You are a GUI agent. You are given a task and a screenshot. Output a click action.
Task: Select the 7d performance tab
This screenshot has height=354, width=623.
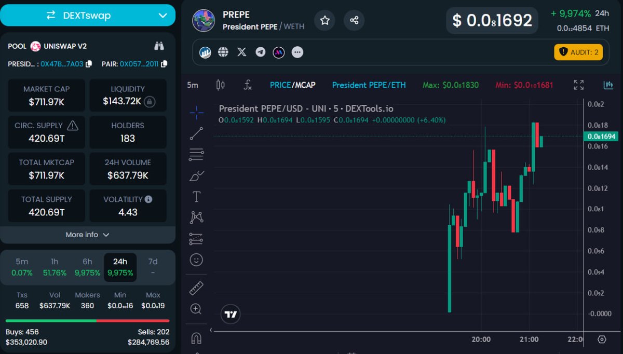153,267
